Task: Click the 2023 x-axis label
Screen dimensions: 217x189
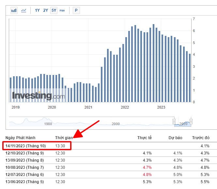Action: [161, 107]
